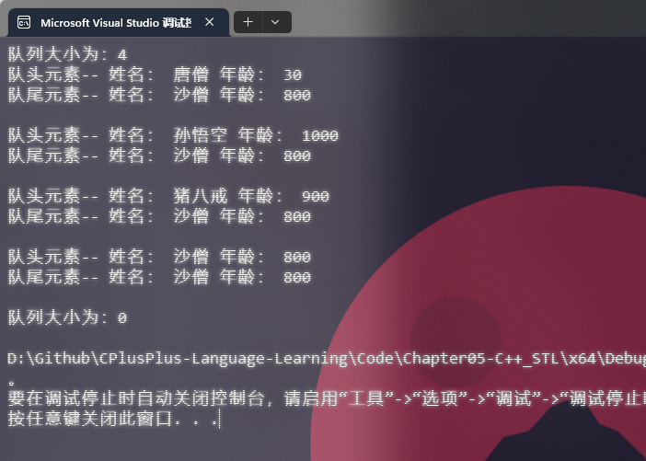Image resolution: width=646 pixels, height=461 pixels.
Task: Expand the new tab profile dropdown chevron
Action: tap(276, 22)
